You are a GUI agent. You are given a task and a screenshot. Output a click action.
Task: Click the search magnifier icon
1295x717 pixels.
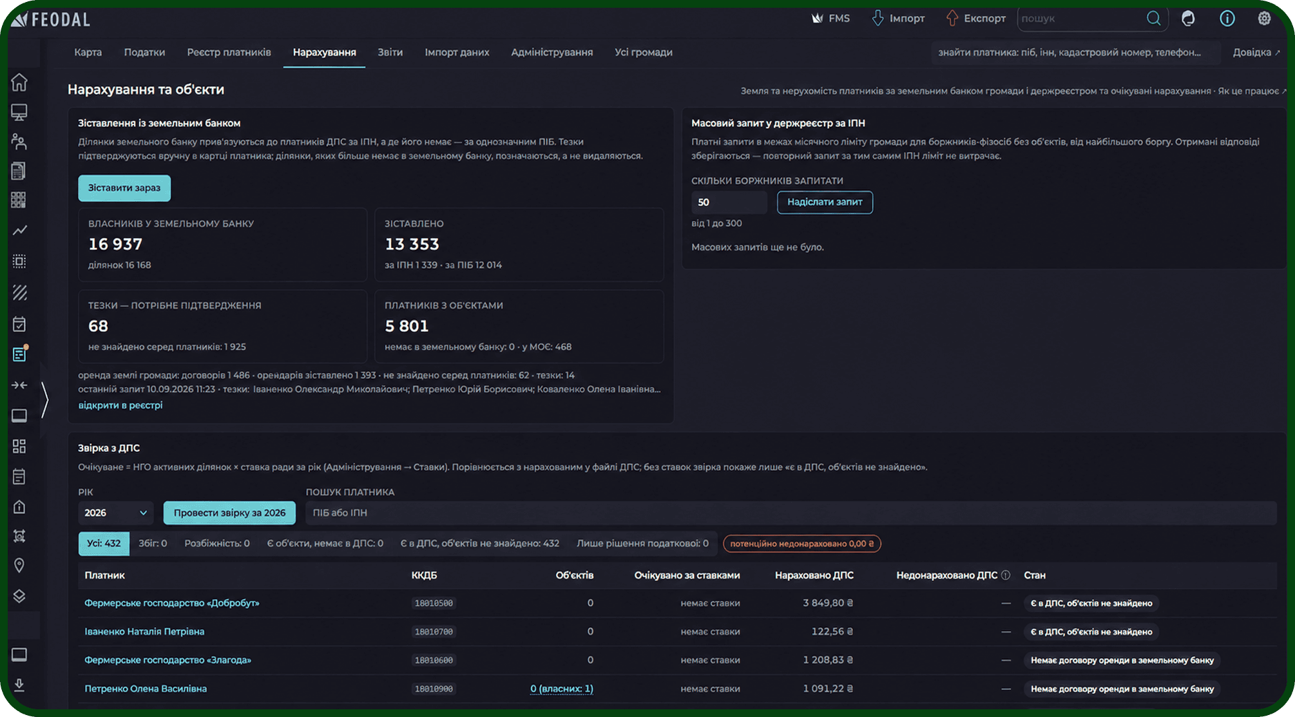[x=1153, y=18]
